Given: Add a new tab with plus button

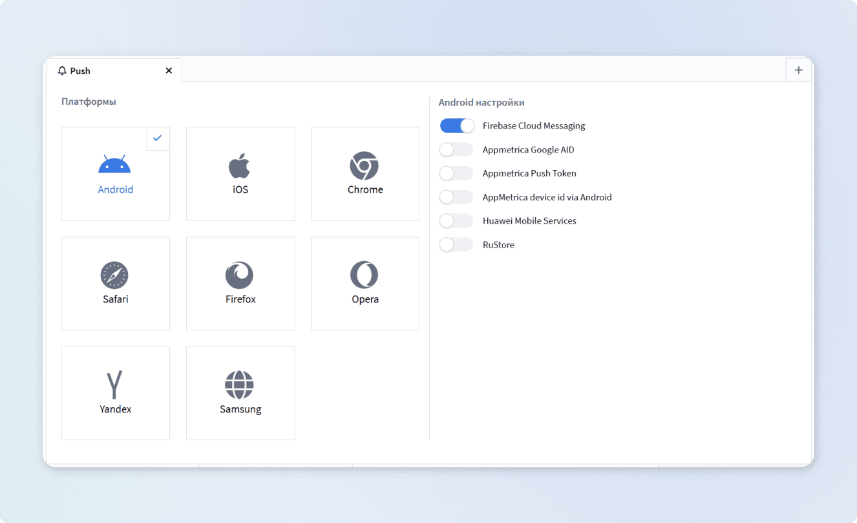Looking at the screenshot, I should pyautogui.click(x=799, y=70).
